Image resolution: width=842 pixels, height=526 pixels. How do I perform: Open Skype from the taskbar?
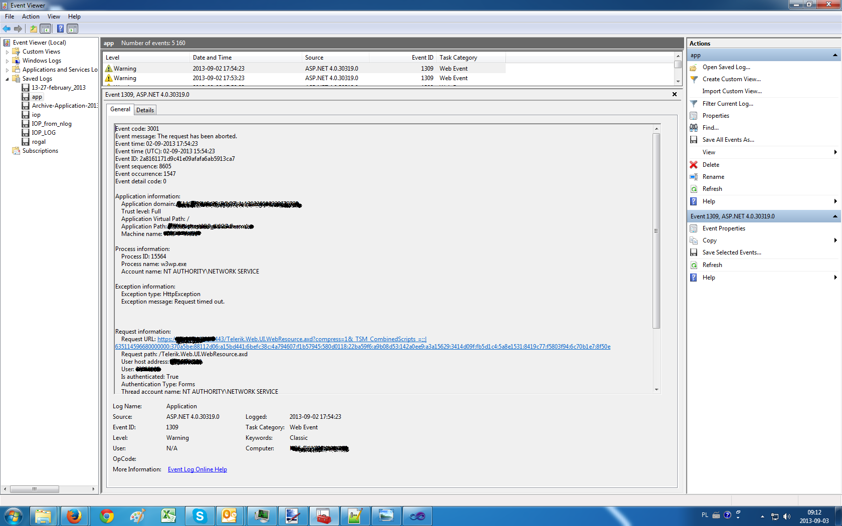click(x=199, y=516)
